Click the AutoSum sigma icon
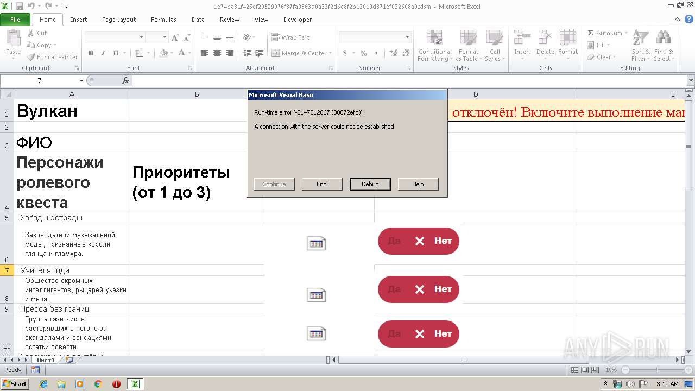Image resolution: width=695 pixels, height=391 pixels. click(591, 33)
